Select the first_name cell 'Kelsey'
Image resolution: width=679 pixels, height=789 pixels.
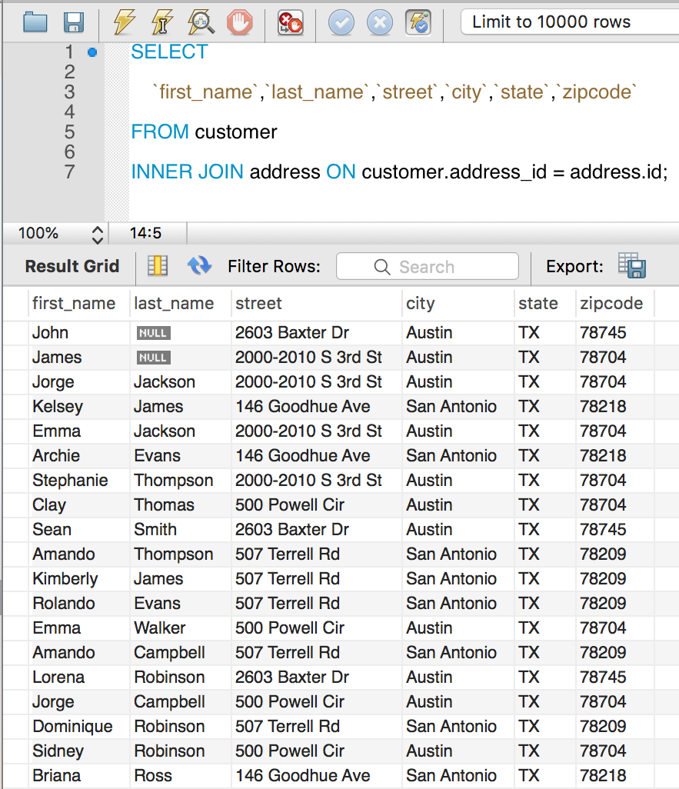coord(79,407)
